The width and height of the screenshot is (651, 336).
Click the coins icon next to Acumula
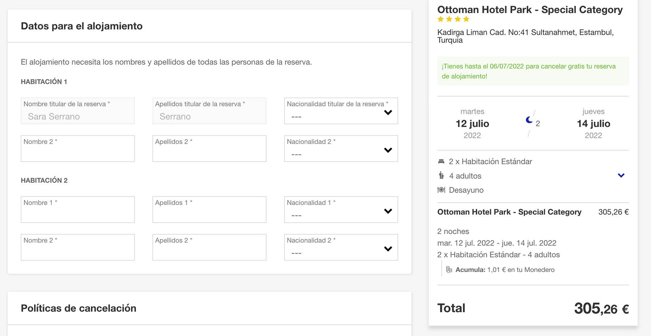(449, 269)
